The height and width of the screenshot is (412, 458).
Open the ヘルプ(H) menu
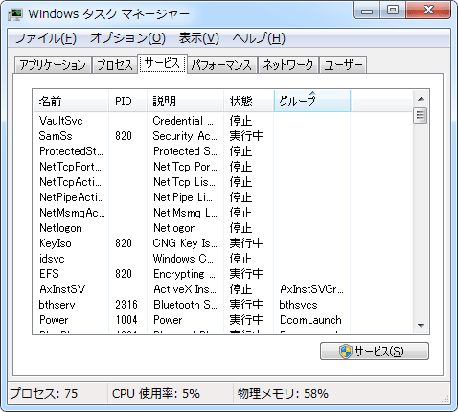[259, 38]
